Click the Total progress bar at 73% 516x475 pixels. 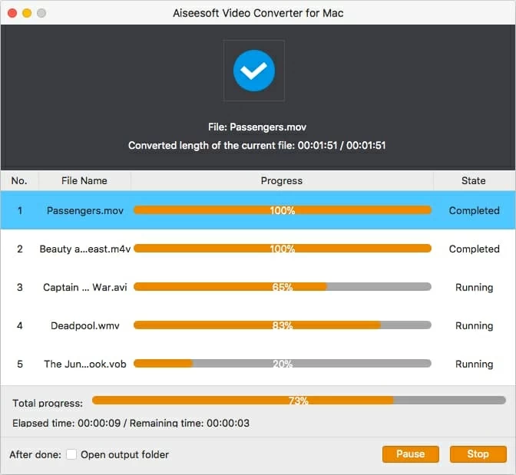pos(299,400)
